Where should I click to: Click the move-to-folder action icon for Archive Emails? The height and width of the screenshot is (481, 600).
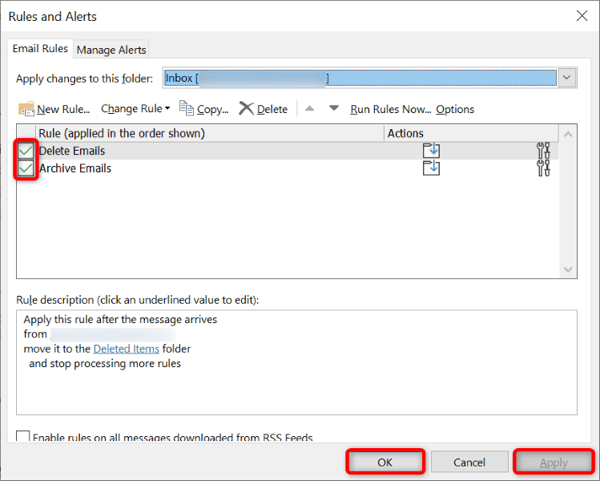(x=431, y=168)
